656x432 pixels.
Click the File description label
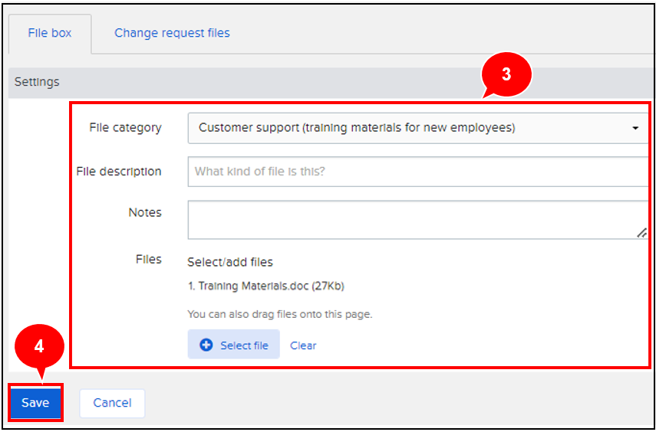pyautogui.click(x=119, y=172)
